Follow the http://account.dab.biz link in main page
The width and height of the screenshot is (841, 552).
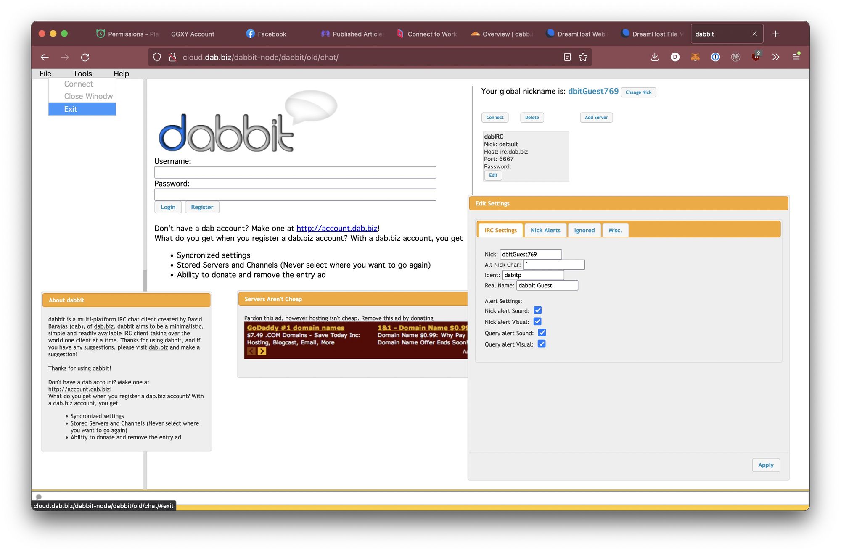coord(337,228)
